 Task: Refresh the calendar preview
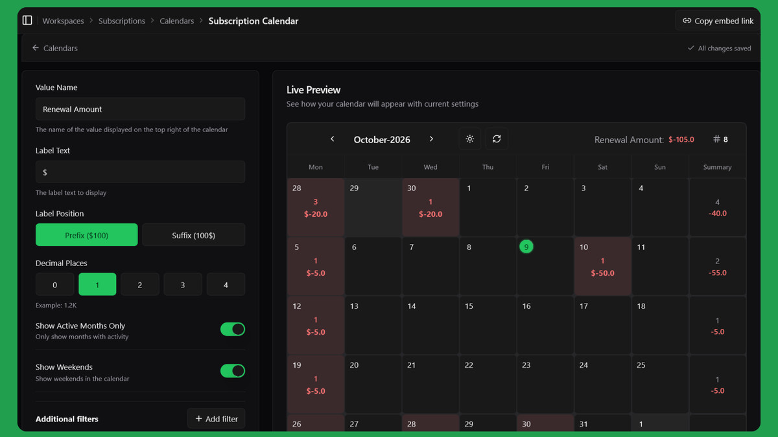click(x=497, y=139)
